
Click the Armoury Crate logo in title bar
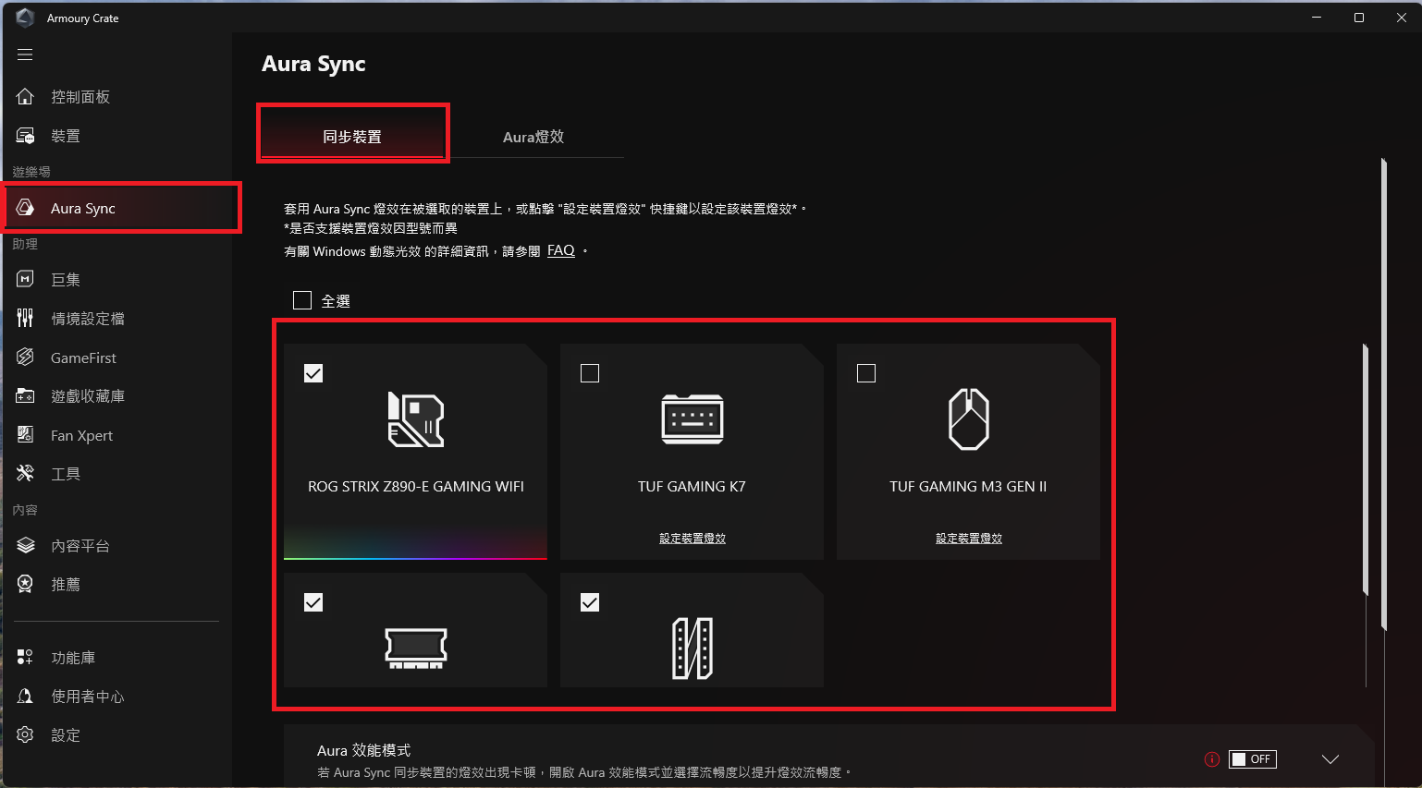(25, 18)
